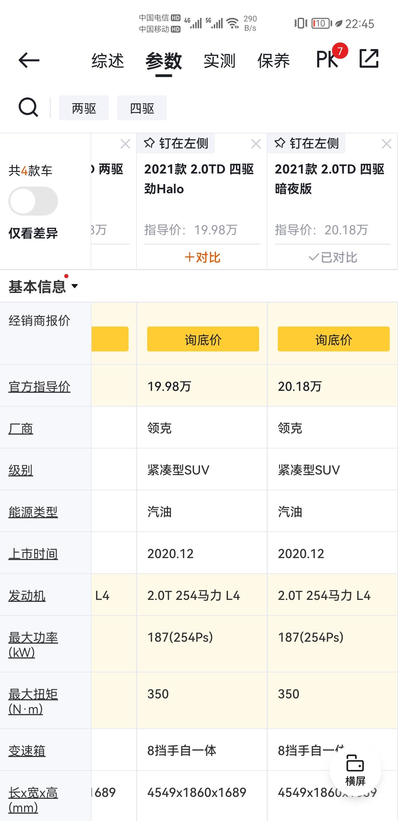398x821 pixels.
Task: Open the 最大扭矩(N·m) term link
Action: [33, 701]
